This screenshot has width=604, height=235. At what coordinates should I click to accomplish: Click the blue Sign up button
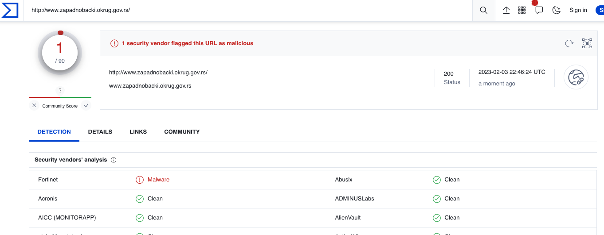point(600,10)
